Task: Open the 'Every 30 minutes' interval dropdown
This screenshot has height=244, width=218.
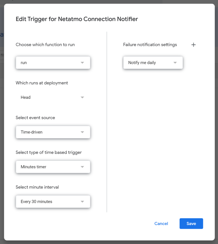Action: (53, 202)
